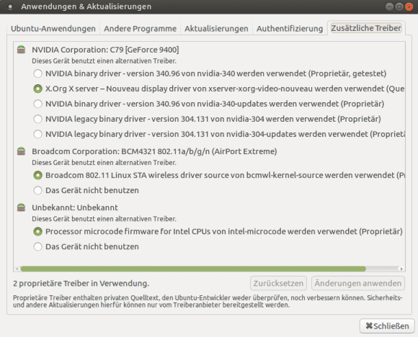Click the Broadcom BCM4321 device icon
The height and width of the screenshot is (337, 418).
tap(21, 151)
